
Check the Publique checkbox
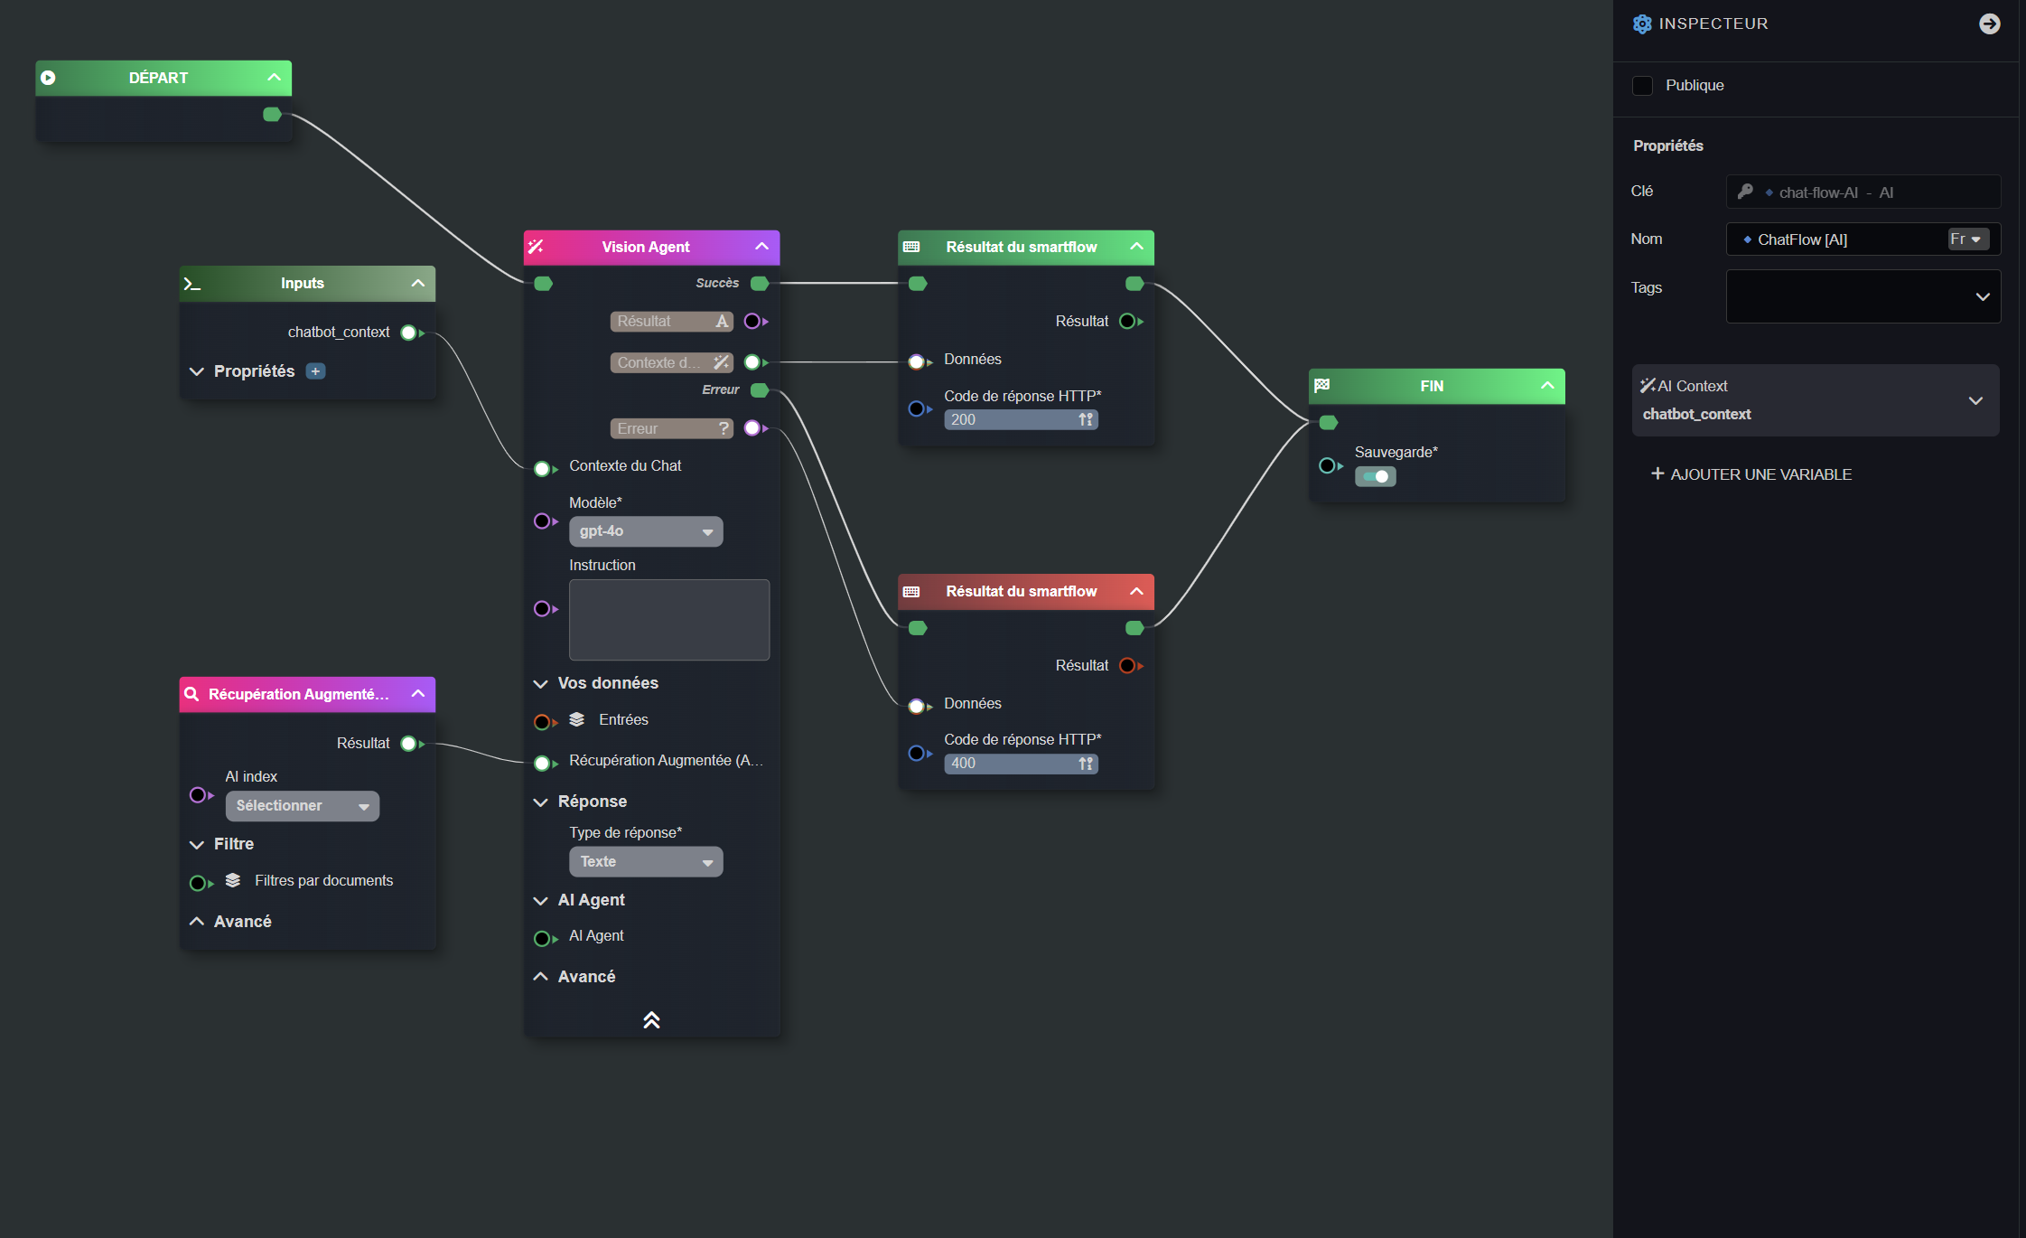pyautogui.click(x=1642, y=86)
